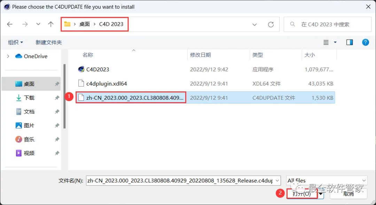Click 取消 button

[x=348, y=194]
